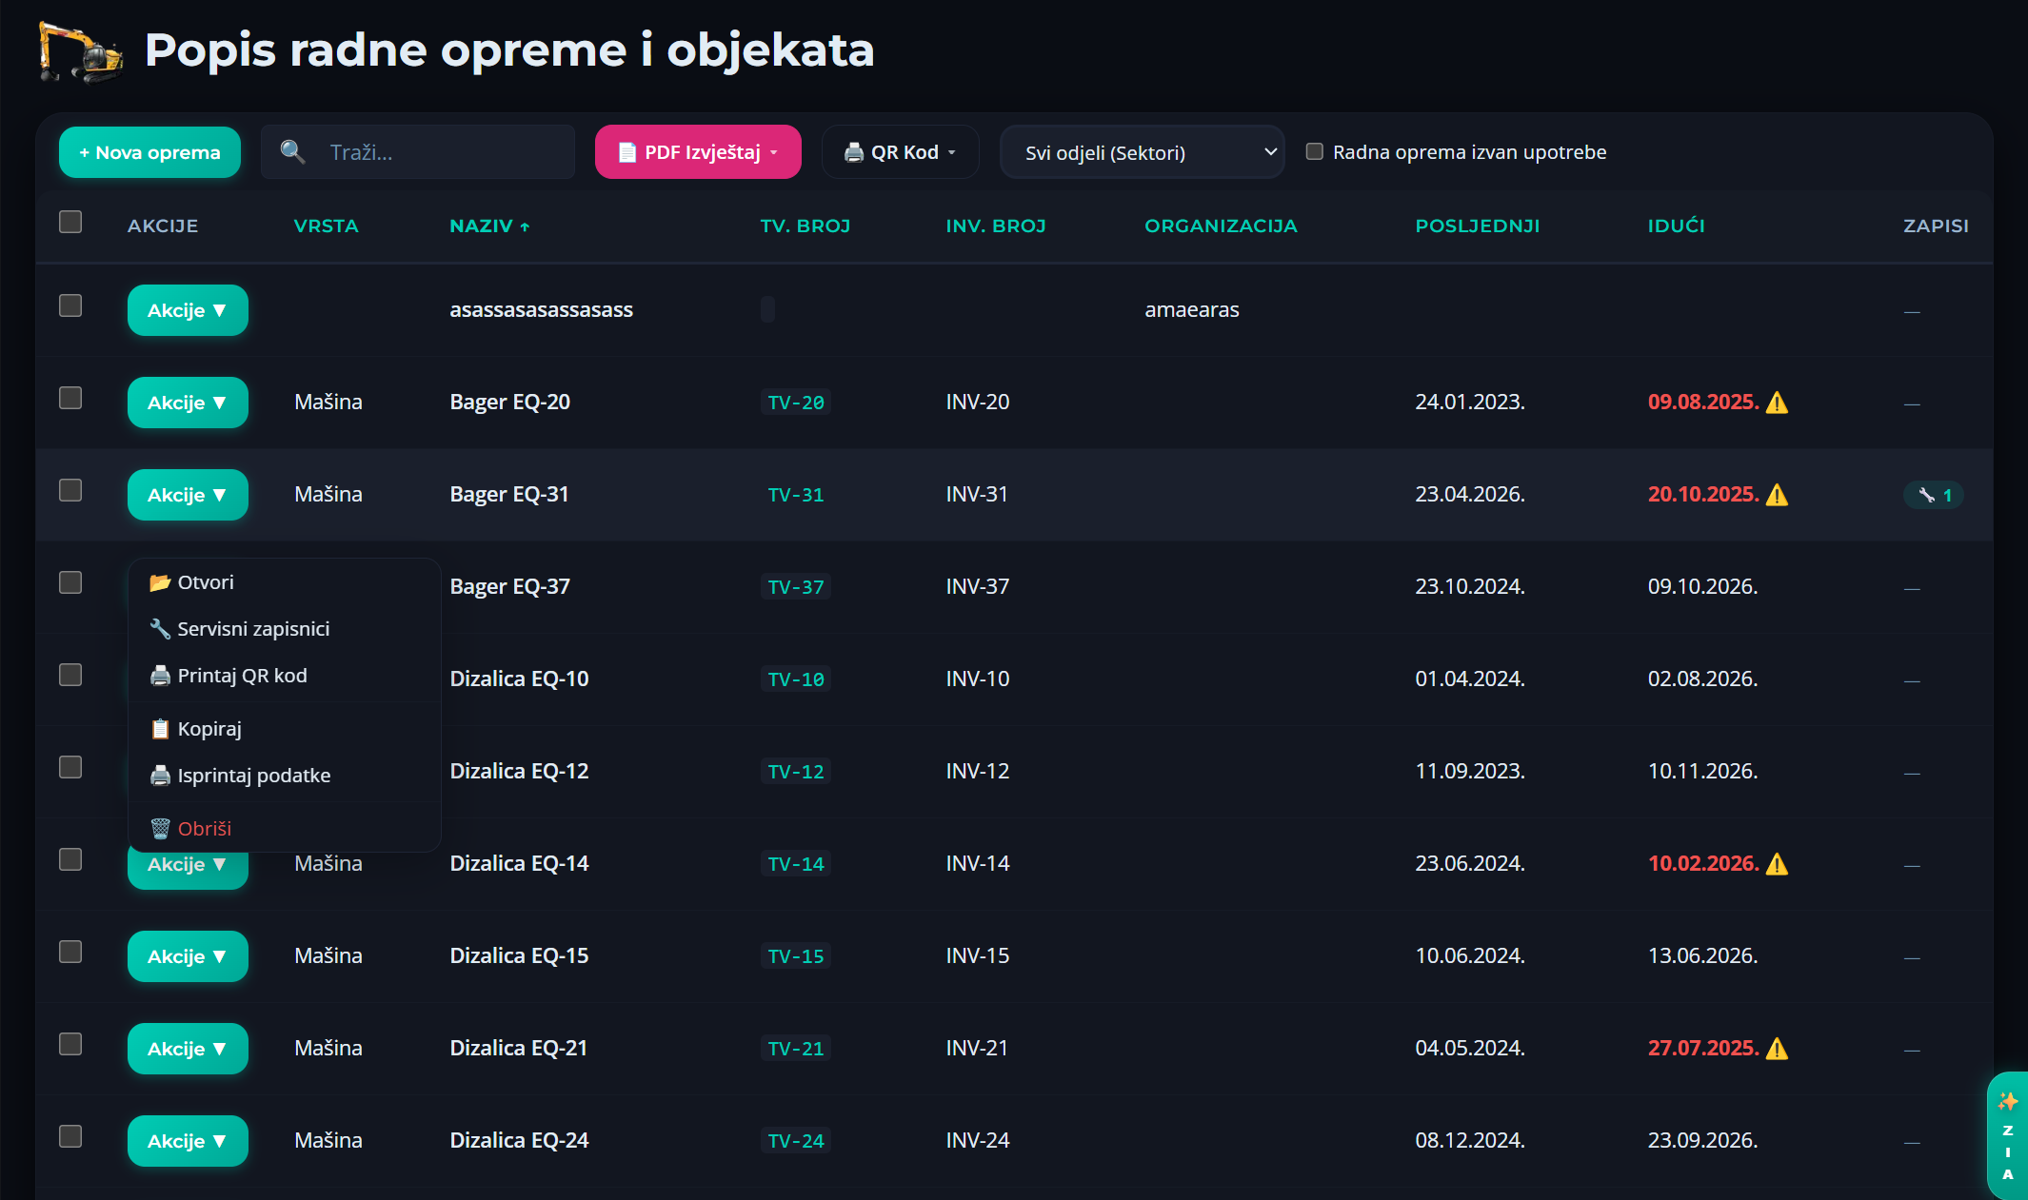Screen dimensions: 2028x1200
Task: Enable Radna oprema izvan upotrebe checkbox
Action: (x=1314, y=151)
